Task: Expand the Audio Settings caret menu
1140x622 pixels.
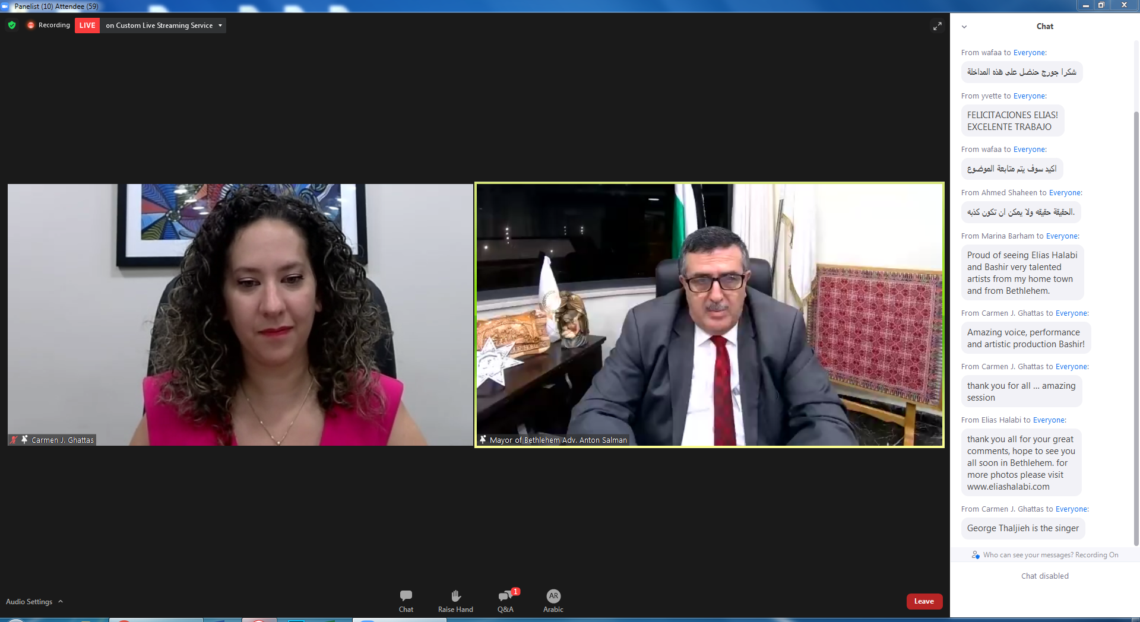Action: (x=61, y=601)
